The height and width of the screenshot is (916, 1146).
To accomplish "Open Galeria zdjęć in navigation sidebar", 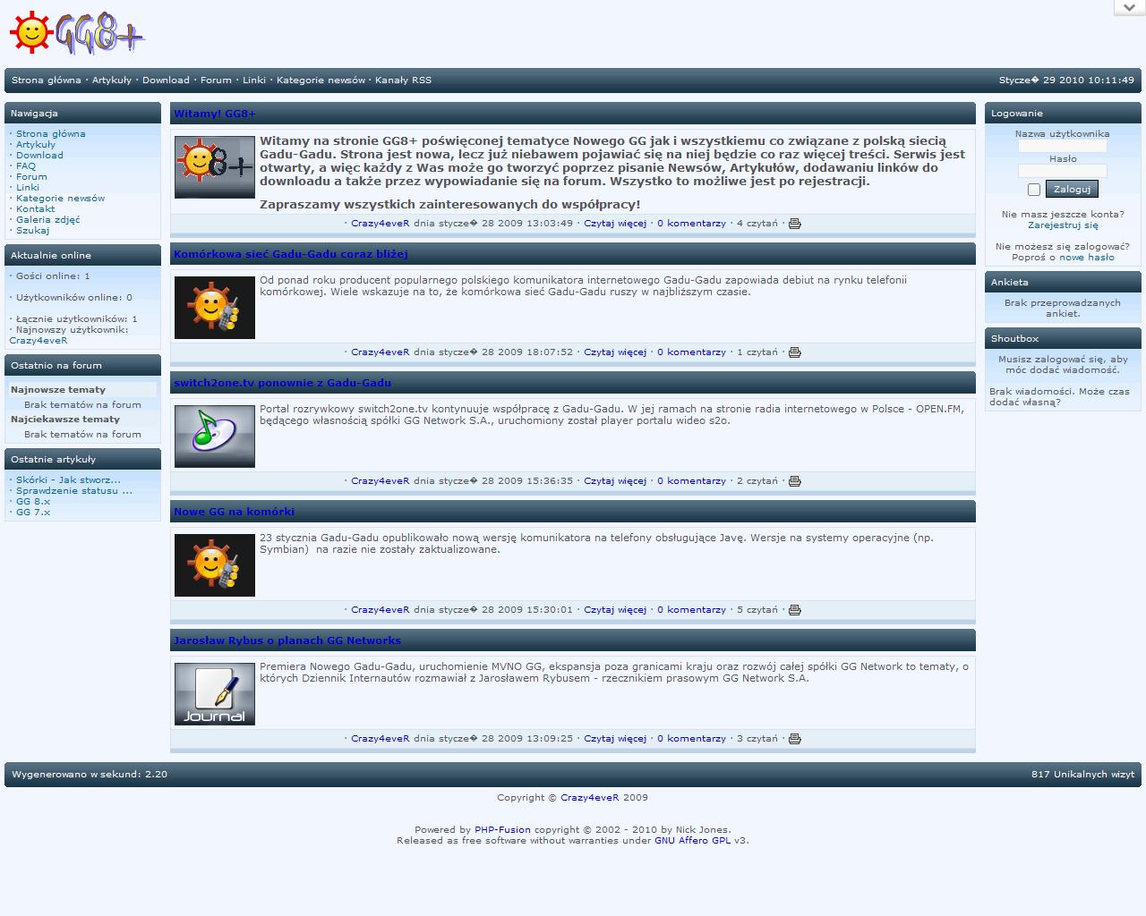I will 47,220.
